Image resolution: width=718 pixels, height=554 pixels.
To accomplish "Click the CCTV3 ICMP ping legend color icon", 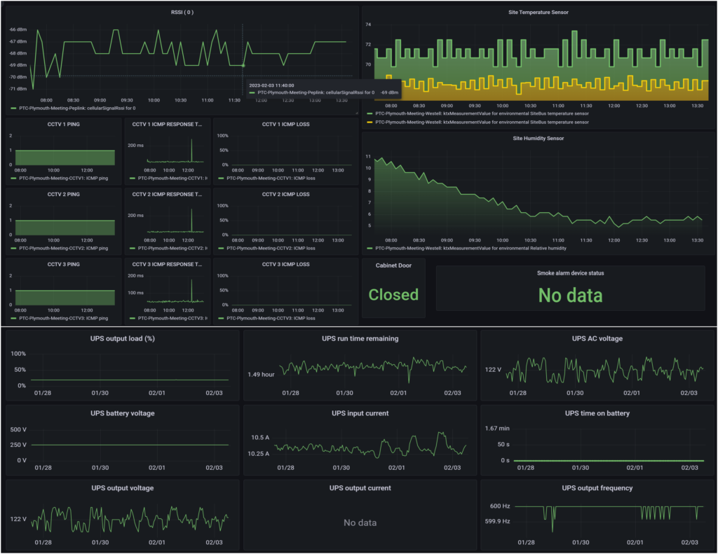I will pyautogui.click(x=13, y=318).
